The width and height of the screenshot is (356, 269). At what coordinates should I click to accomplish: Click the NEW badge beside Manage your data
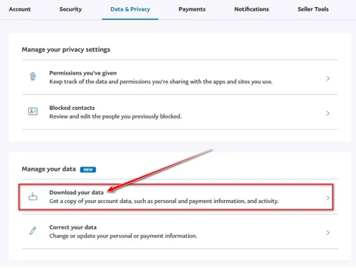[88, 169]
